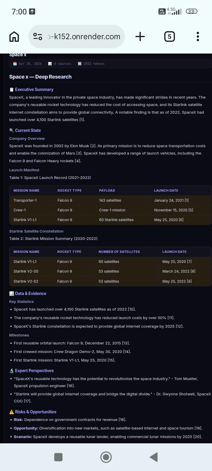Tap the Android back navigation button
The height and width of the screenshot is (471, 212).
pyautogui.click(x=154, y=457)
